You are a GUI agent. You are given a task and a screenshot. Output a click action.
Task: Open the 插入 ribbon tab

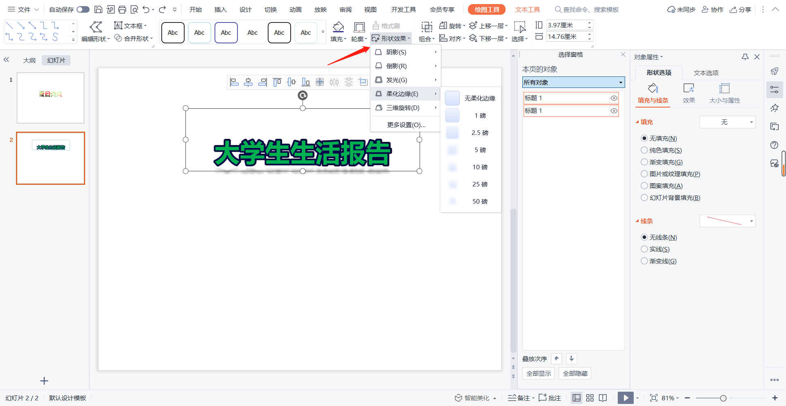tap(220, 9)
